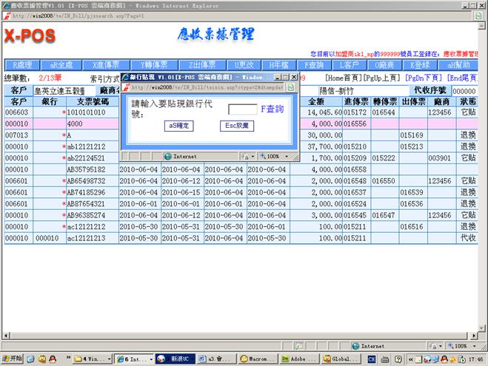
Task: Click the Windows Start button
Action: 13,359
